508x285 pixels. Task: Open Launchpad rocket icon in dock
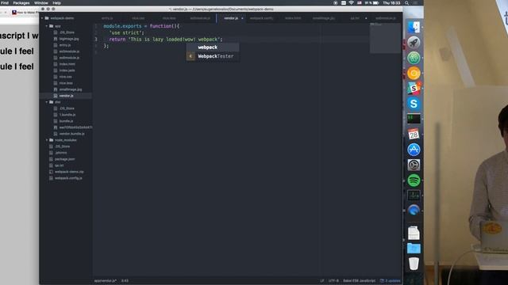tap(414, 42)
